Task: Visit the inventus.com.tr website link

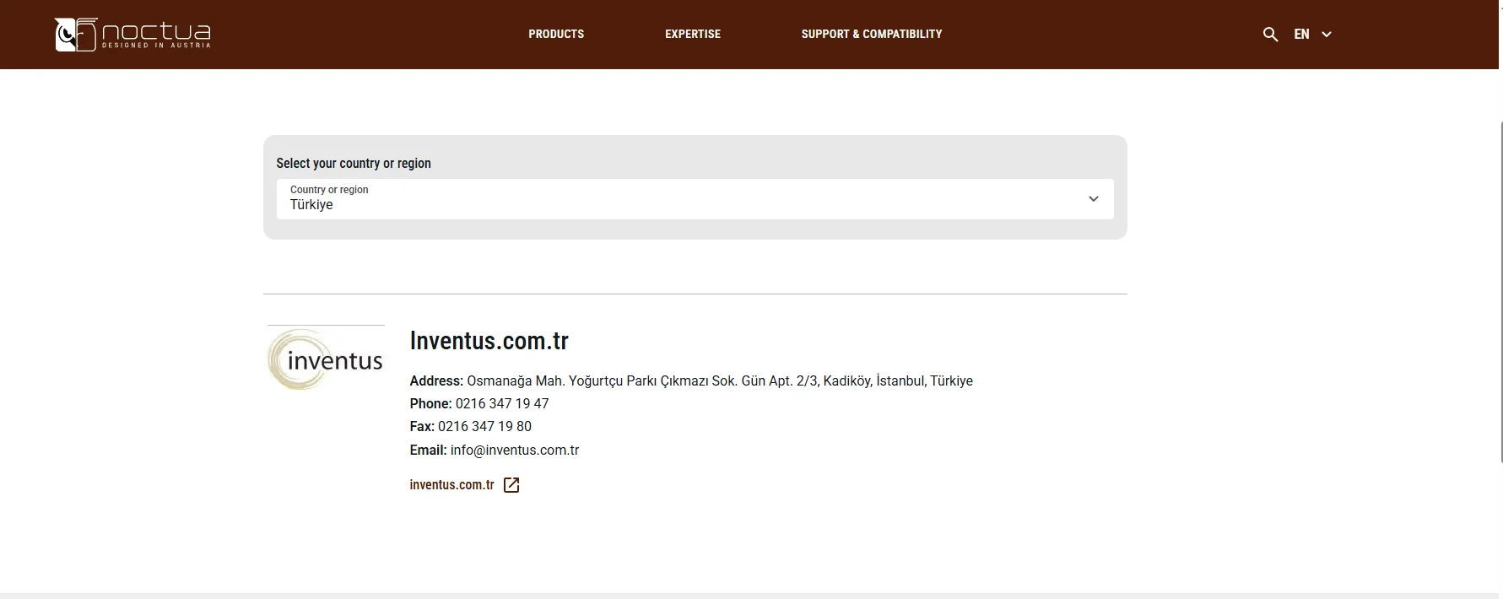Action: (452, 485)
